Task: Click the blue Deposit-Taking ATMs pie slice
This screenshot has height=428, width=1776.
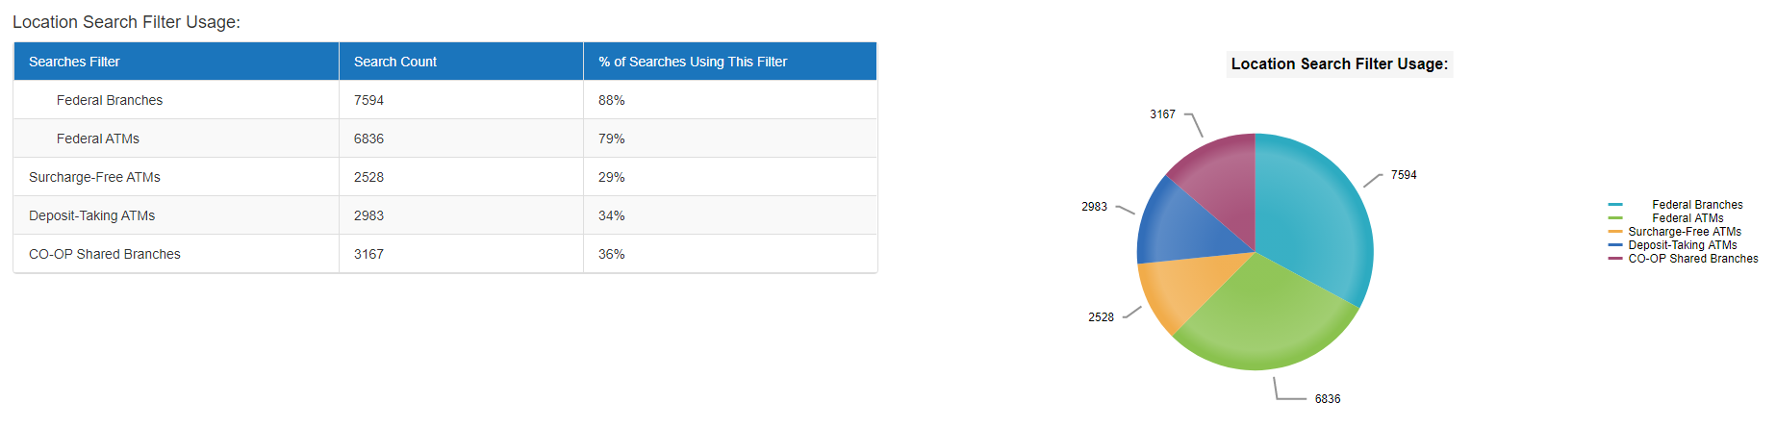Action: pyautogui.click(x=1179, y=226)
